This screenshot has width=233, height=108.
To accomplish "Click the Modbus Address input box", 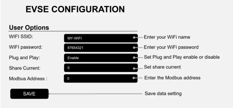I will (x=101, y=79).
